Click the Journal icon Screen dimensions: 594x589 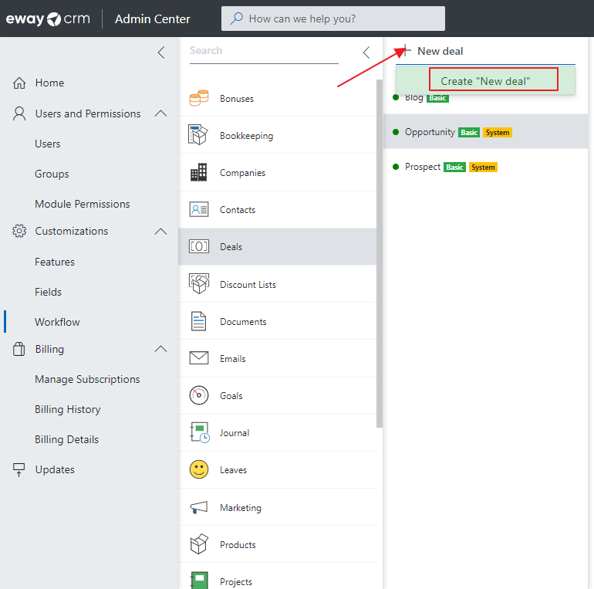[x=200, y=432]
